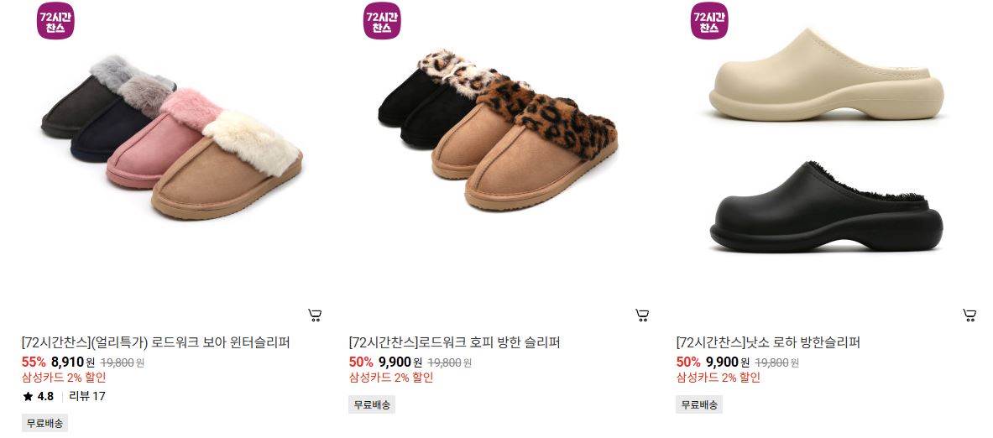Click the 4.8 star rating icon
The image size is (993, 438).
28,397
